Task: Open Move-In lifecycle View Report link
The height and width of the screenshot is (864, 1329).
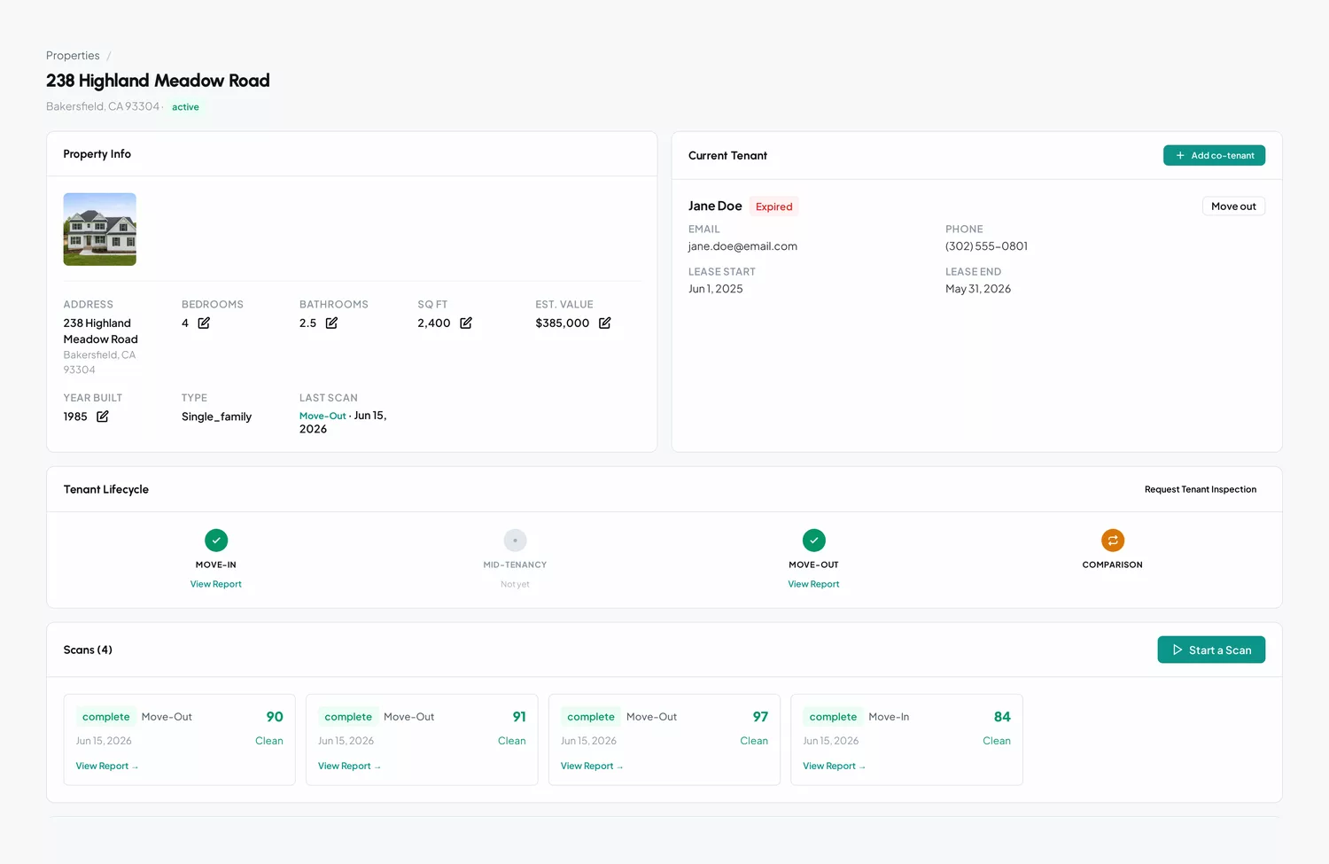Action: tap(216, 584)
